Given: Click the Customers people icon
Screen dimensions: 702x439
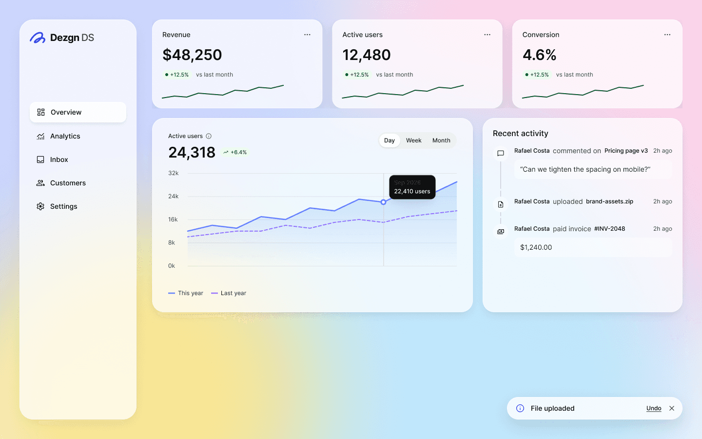Looking at the screenshot, I should (x=40, y=183).
